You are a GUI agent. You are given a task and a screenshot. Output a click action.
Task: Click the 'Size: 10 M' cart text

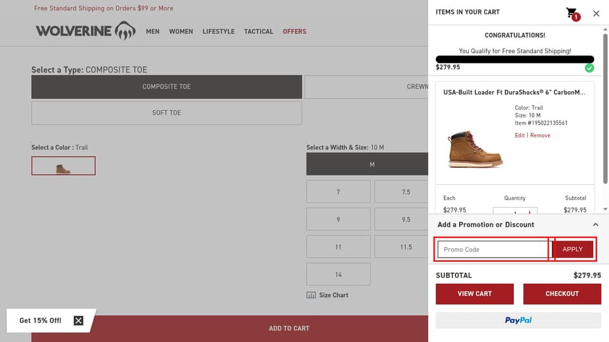coord(527,115)
